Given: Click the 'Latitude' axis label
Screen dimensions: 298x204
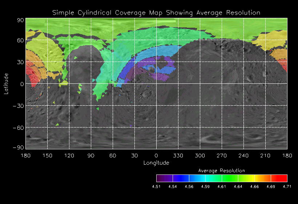Looking at the screenshot, I should coord(6,84).
